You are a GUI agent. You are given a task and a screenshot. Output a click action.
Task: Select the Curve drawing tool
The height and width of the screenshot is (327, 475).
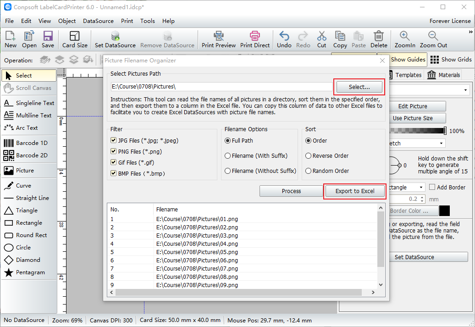point(29,186)
